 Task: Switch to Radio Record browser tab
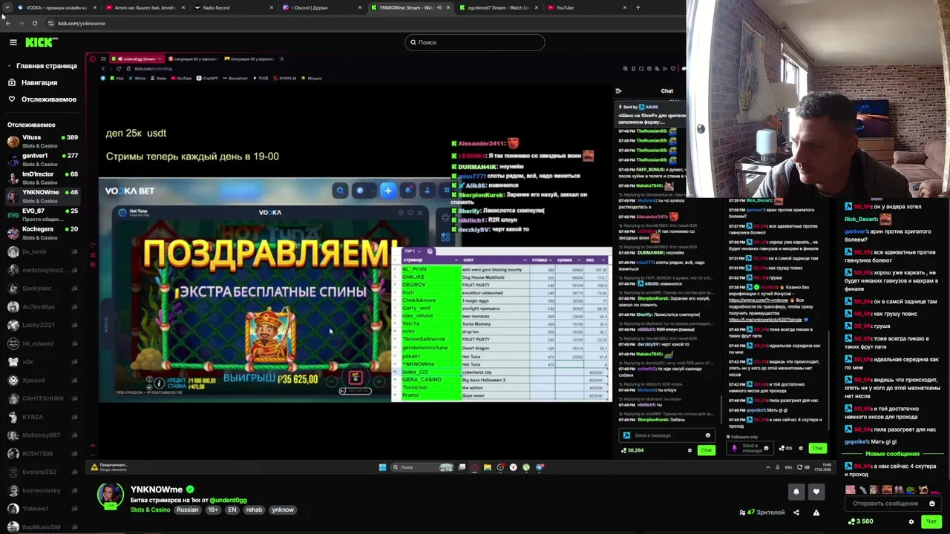(x=232, y=7)
